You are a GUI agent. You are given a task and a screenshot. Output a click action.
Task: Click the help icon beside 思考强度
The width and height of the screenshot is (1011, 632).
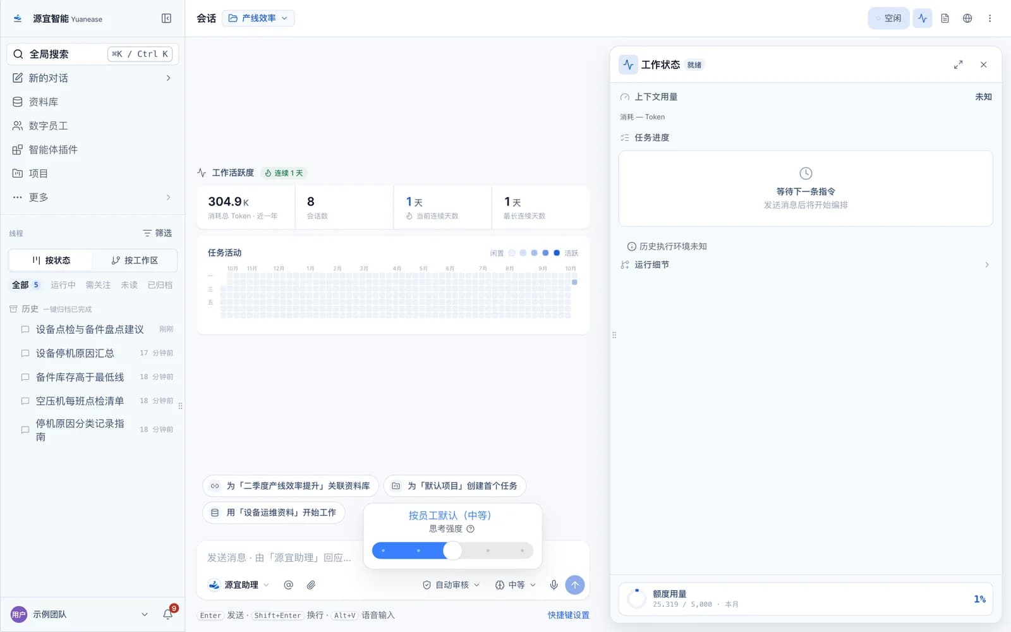tap(470, 529)
